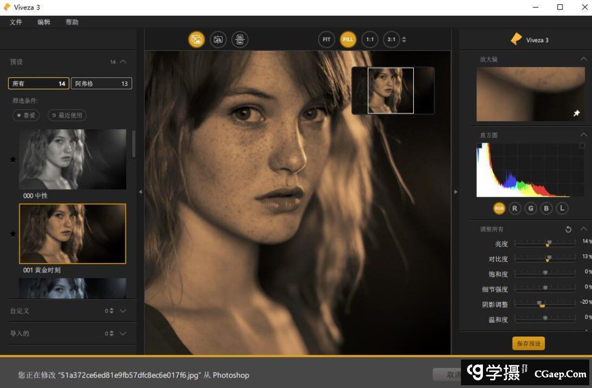Screen dimensions: 592x388
Task: Filter presets by 最近使用 recently used
Action: pyautogui.click(x=67, y=115)
